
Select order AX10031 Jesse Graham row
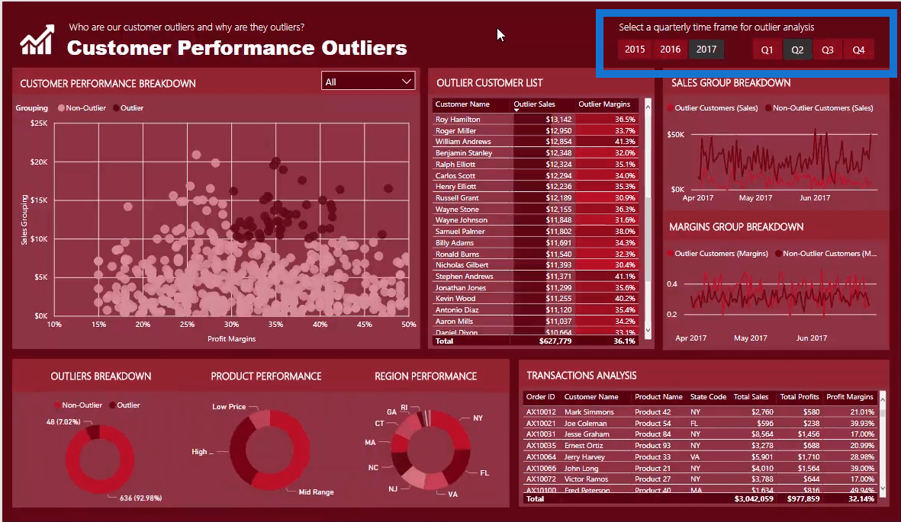click(700, 434)
